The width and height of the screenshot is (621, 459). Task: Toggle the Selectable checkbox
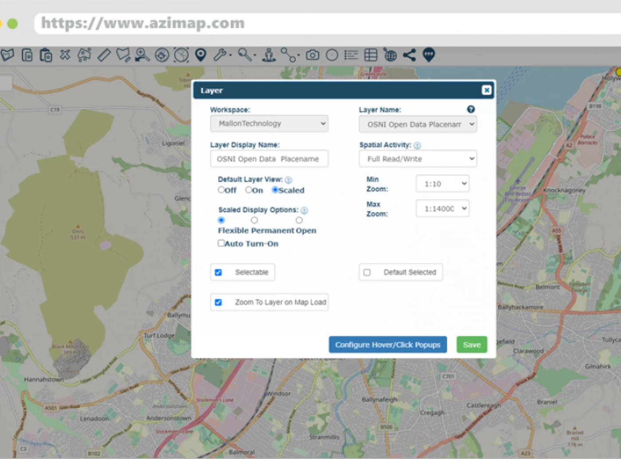(x=218, y=272)
